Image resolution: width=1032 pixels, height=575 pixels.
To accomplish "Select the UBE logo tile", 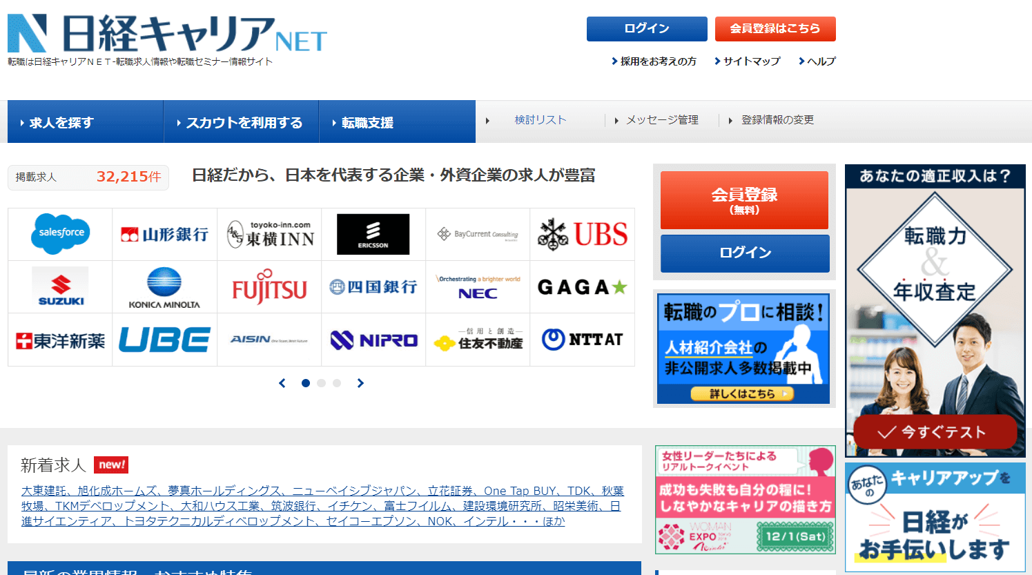I will pos(164,340).
